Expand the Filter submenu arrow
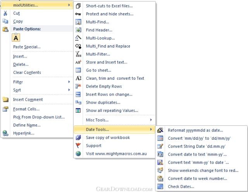The width and height of the screenshot is (248, 192). 69,82
